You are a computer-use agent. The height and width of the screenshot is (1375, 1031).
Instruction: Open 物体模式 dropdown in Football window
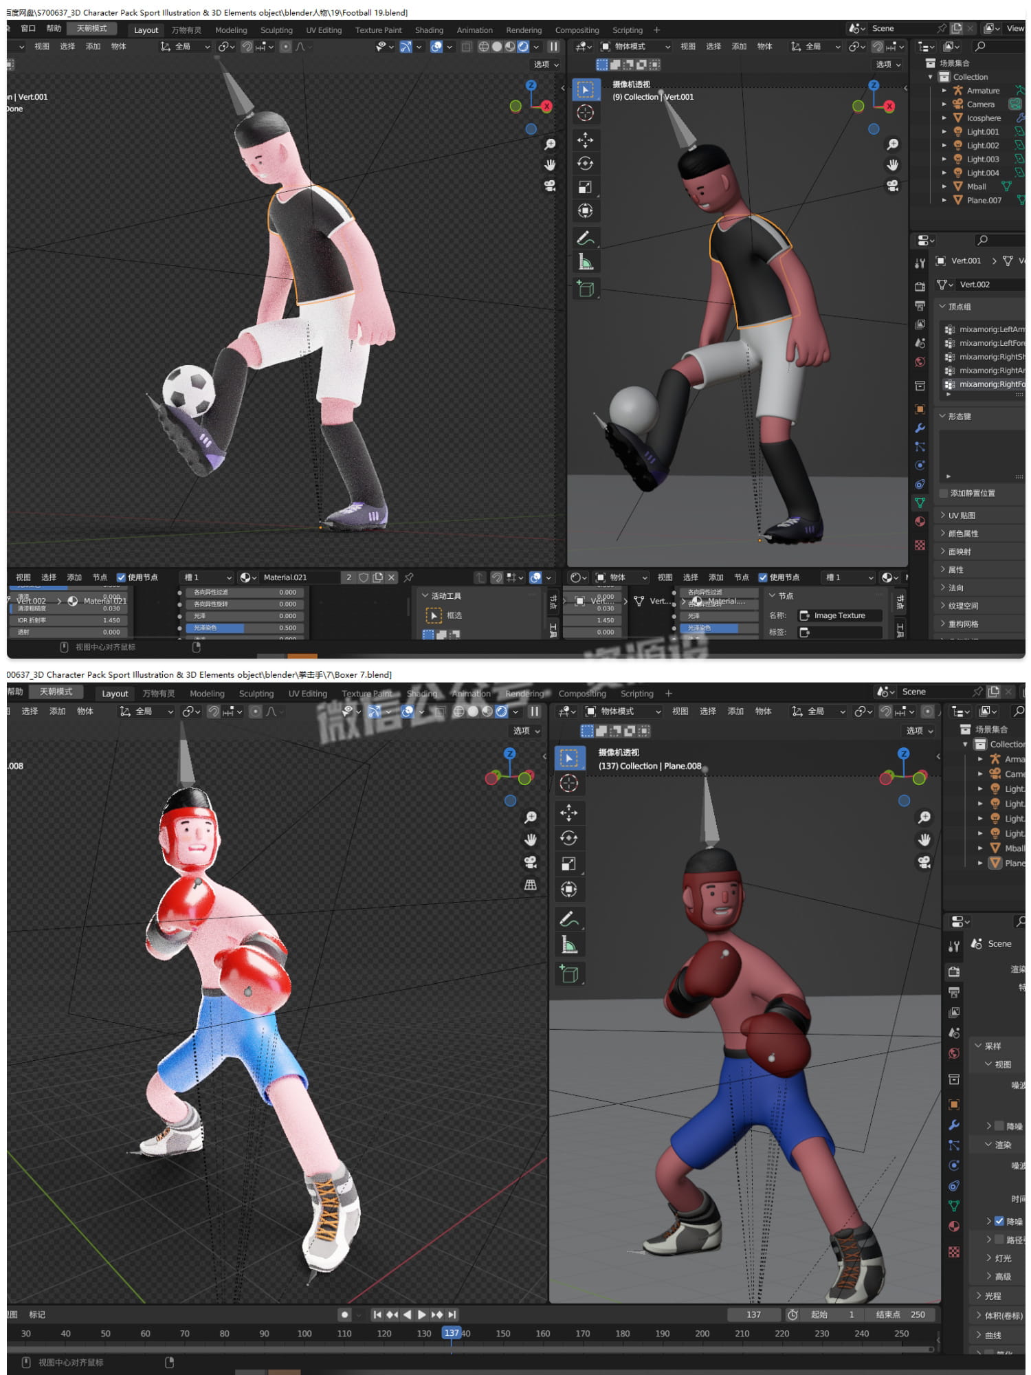(635, 47)
